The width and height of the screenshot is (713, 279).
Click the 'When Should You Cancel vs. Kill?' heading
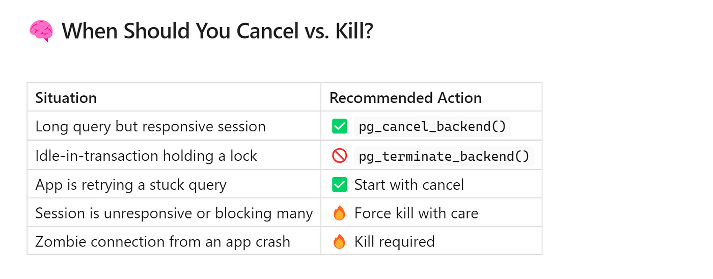[x=218, y=32]
